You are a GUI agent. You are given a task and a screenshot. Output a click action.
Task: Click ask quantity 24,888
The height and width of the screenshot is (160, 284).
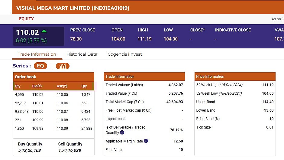87,129
